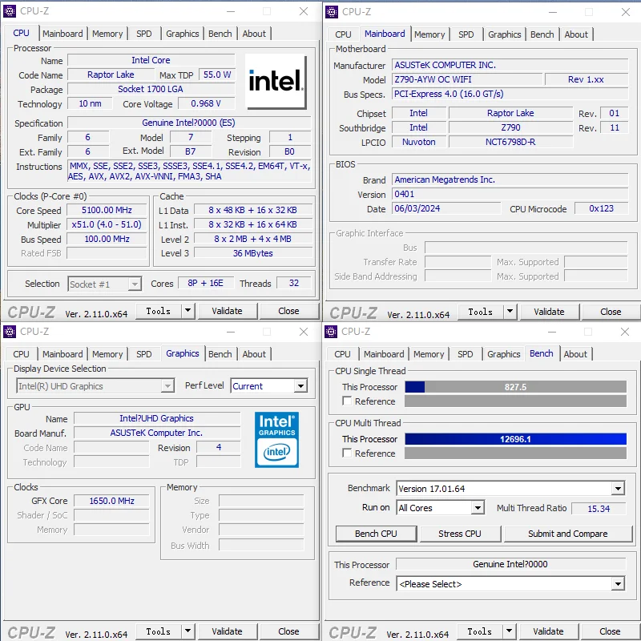Open the Socket #1 selection dropdown
The image size is (641, 641).
click(x=105, y=284)
